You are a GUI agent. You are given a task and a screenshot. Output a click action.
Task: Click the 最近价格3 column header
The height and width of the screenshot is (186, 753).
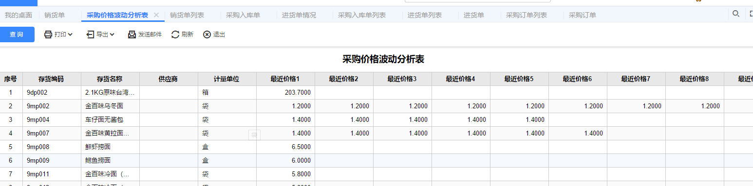(402, 79)
